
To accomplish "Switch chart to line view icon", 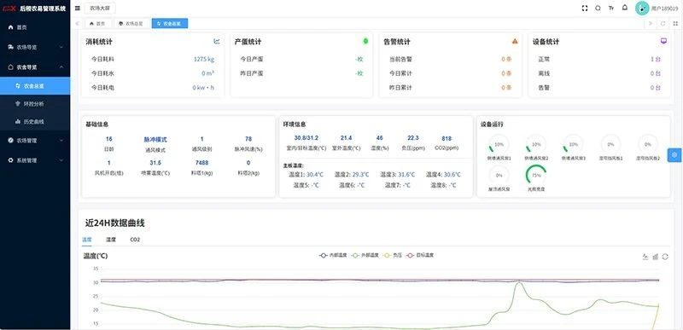I will (x=645, y=257).
